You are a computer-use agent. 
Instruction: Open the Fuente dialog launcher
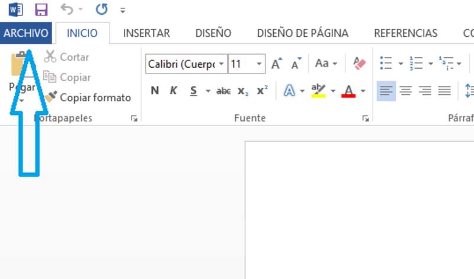tap(366, 119)
